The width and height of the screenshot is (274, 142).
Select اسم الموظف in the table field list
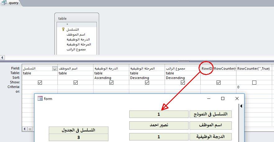(76, 34)
